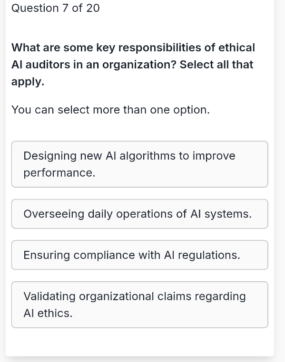The image size is (285, 362).
Task: Click the empty card area below the answers
Action: (139, 342)
